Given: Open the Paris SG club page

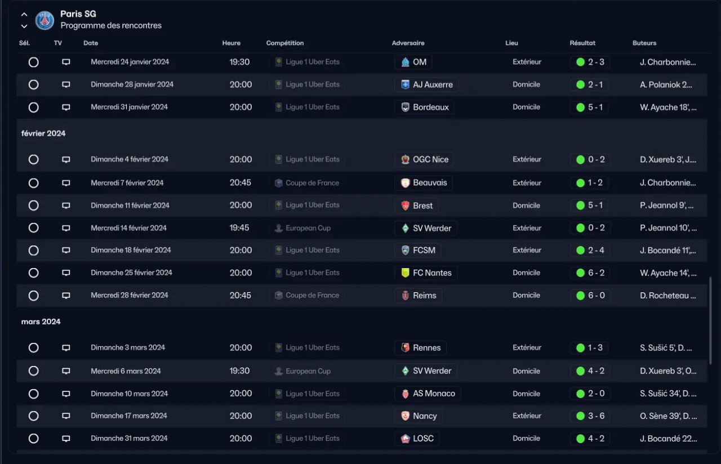Looking at the screenshot, I should [78, 14].
